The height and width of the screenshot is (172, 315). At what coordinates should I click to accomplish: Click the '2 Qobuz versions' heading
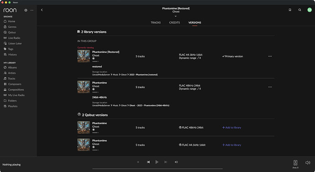coord(95,115)
